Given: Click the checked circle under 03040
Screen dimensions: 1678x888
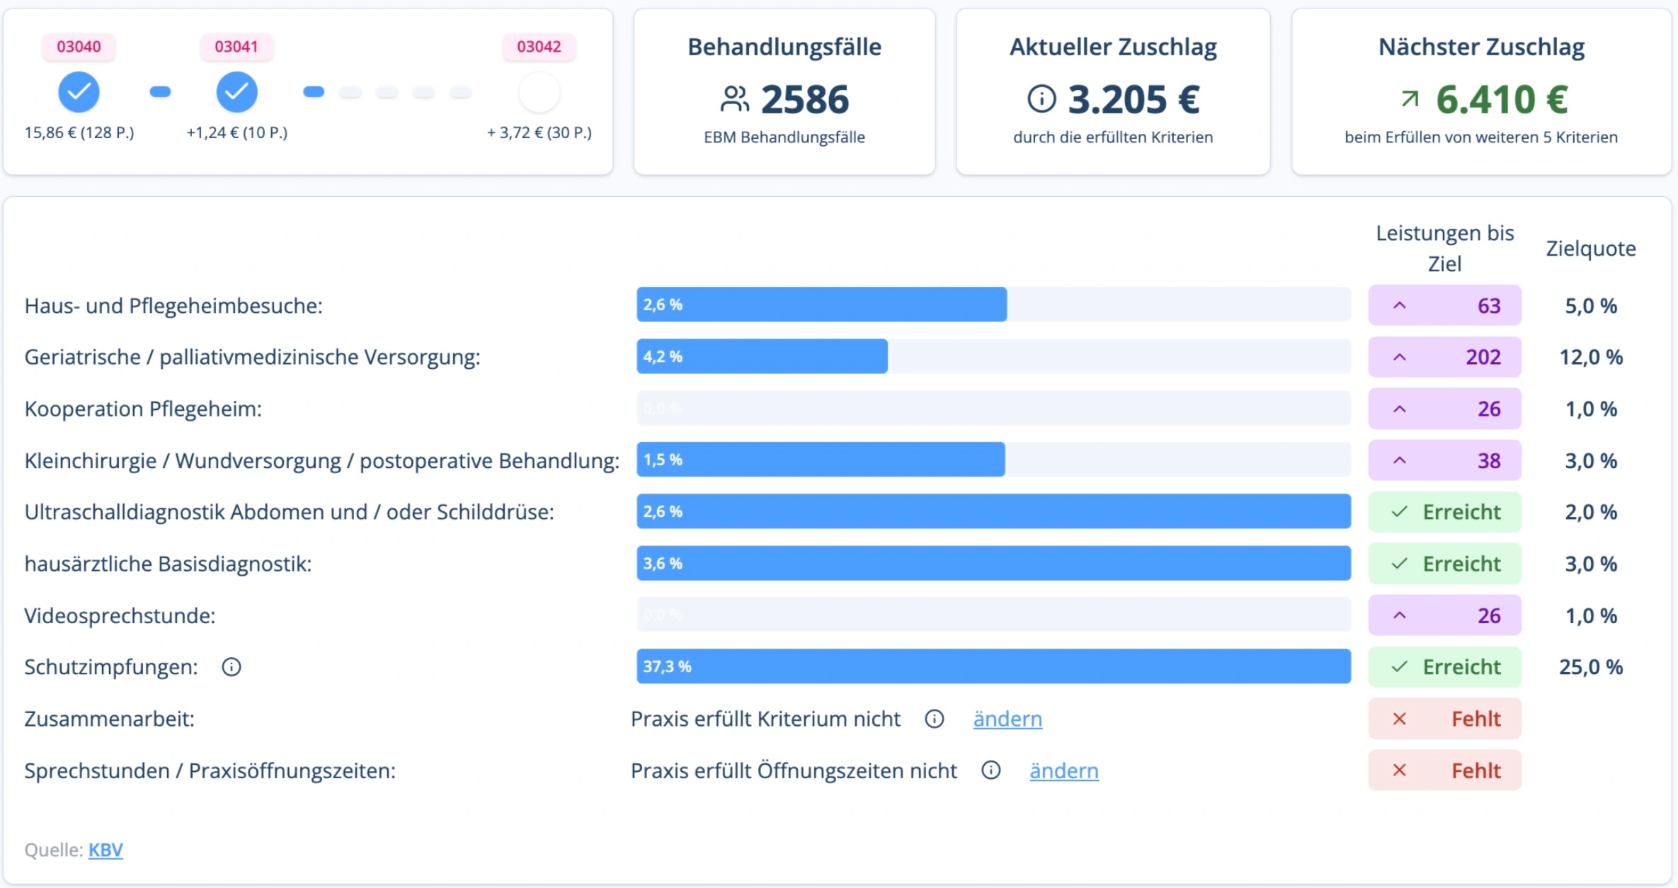Looking at the screenshot, I should coord(79,92).
